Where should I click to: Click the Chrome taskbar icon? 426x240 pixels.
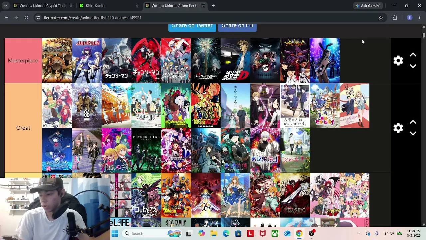299,234
